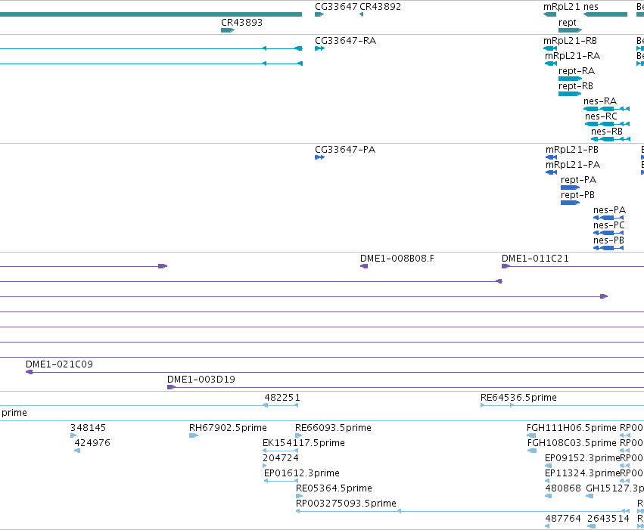Click the EK154117.5prime EST label
The height and width of the screenshot is (530, 644).
click(303, 443)
